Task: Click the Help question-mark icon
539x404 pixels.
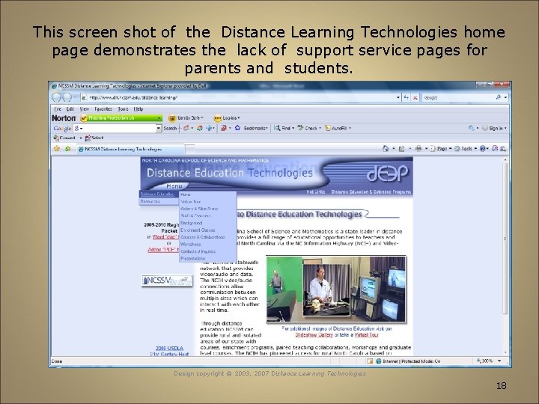Action: click(x=483, y=149)
